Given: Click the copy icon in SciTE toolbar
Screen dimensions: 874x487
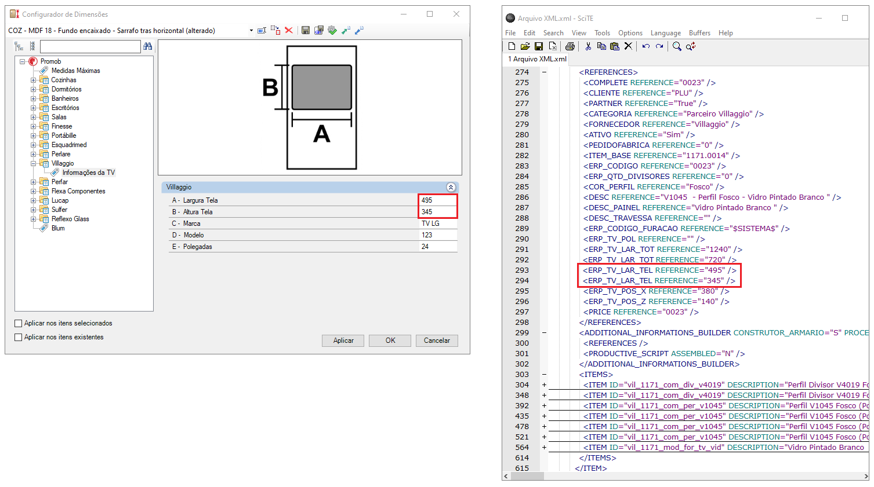Looking at the screenshot, I should (601, 46).
